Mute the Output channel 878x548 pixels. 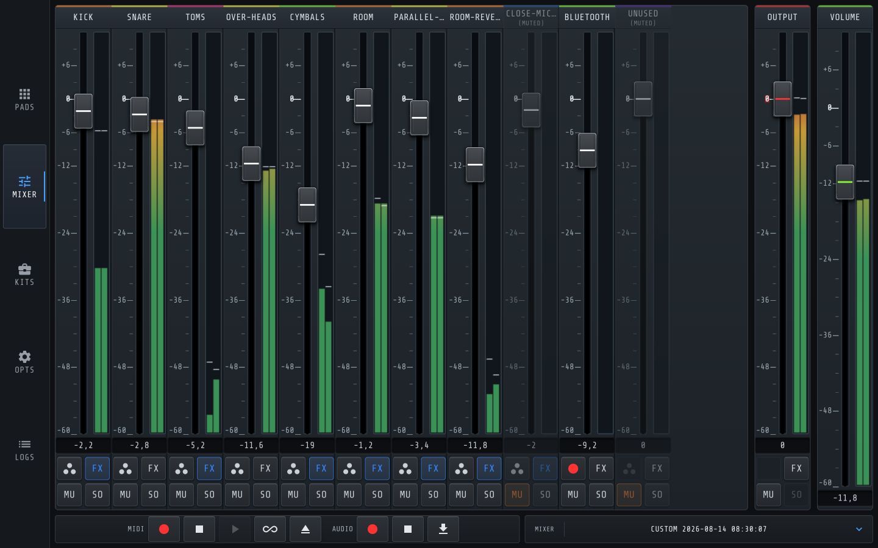[769, 495]
